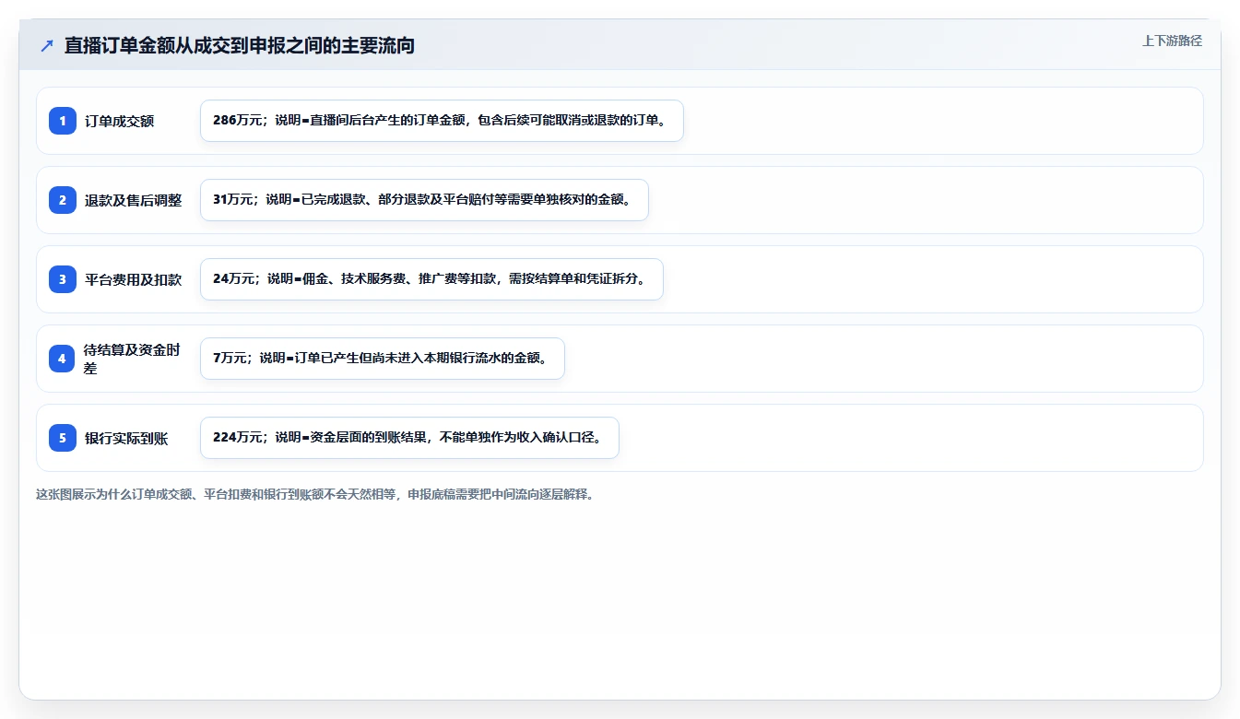This screenshot has height=719, width=1240.
Task: Select the 待结算及资金时差 step label
Action: (x=132, y=359)
